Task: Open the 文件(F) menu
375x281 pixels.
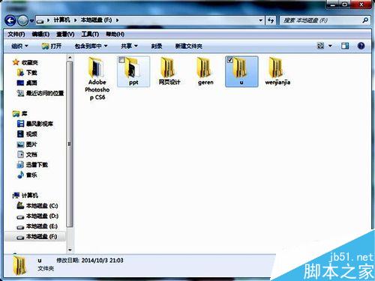Action: click(x=16, y=34)
